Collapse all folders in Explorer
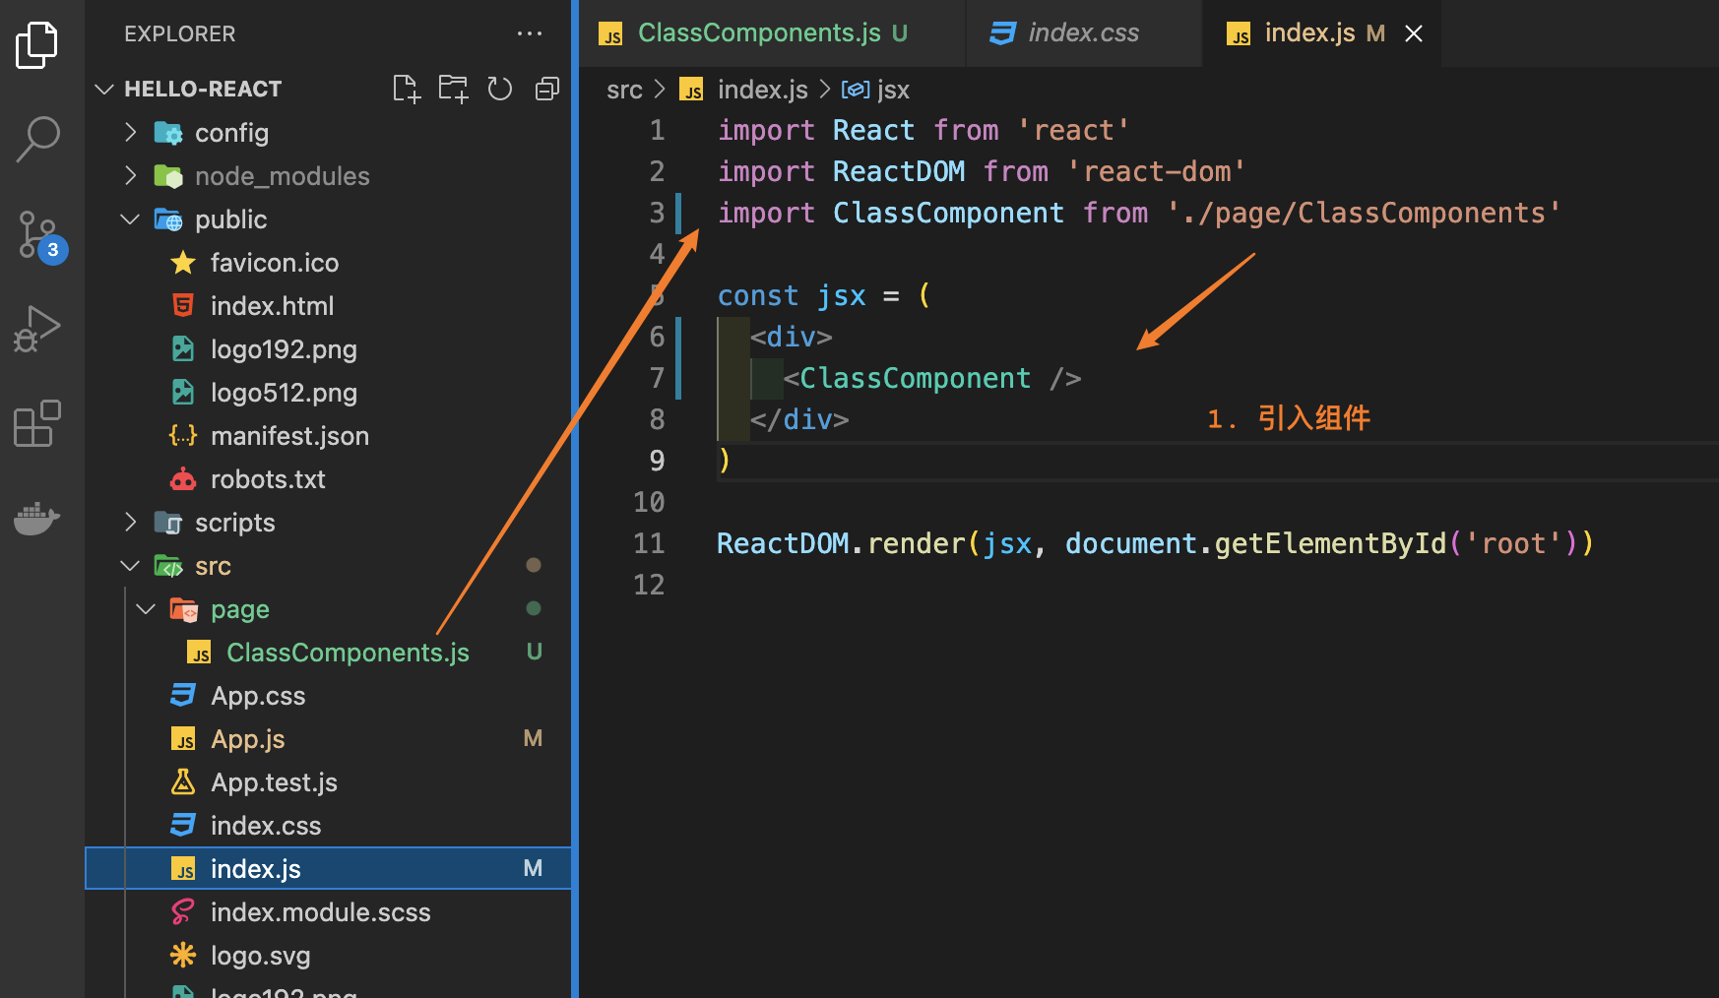1719x998 pixels. (547, 89)
